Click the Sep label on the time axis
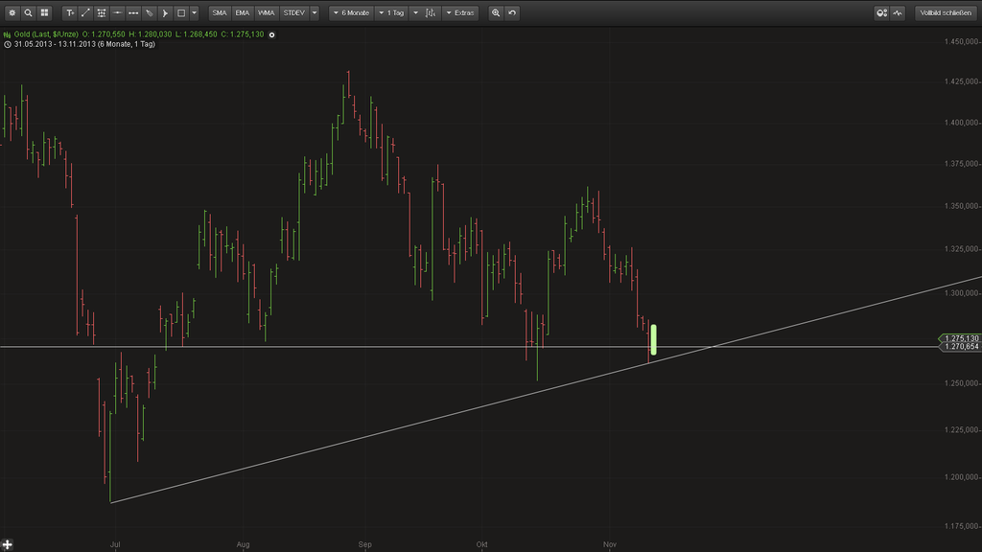The image size is (982, 552). [x=365, y=544]
